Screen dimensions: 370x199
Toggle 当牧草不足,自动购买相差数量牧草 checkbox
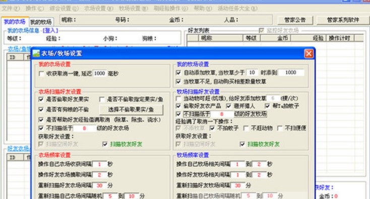coord(178,81)
